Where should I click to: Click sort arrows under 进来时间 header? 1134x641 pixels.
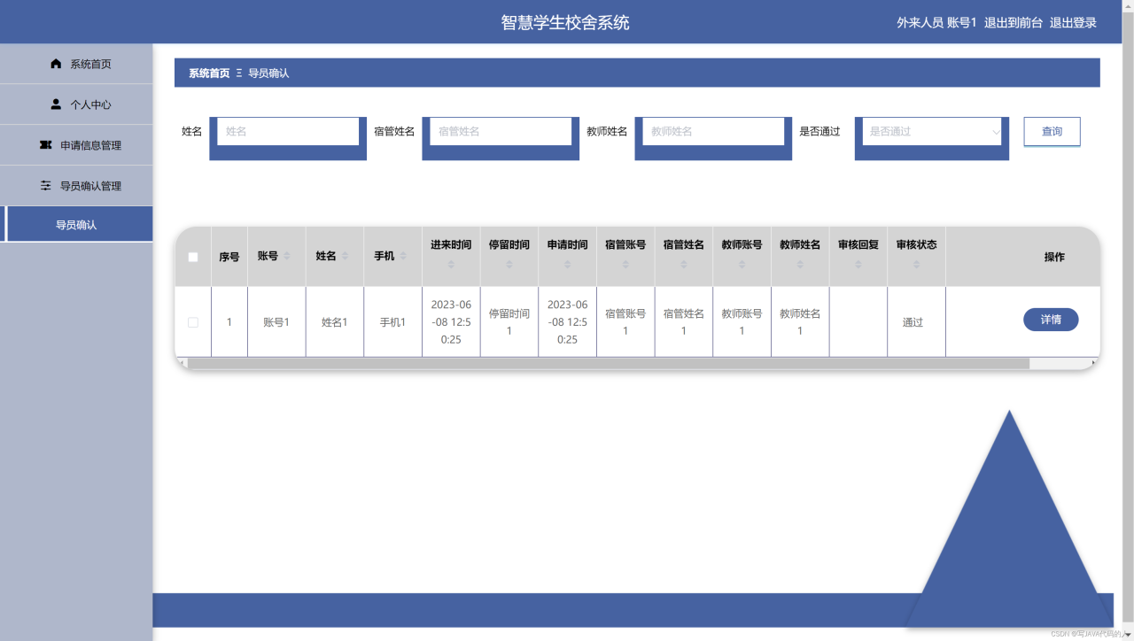tap(451, 265)
